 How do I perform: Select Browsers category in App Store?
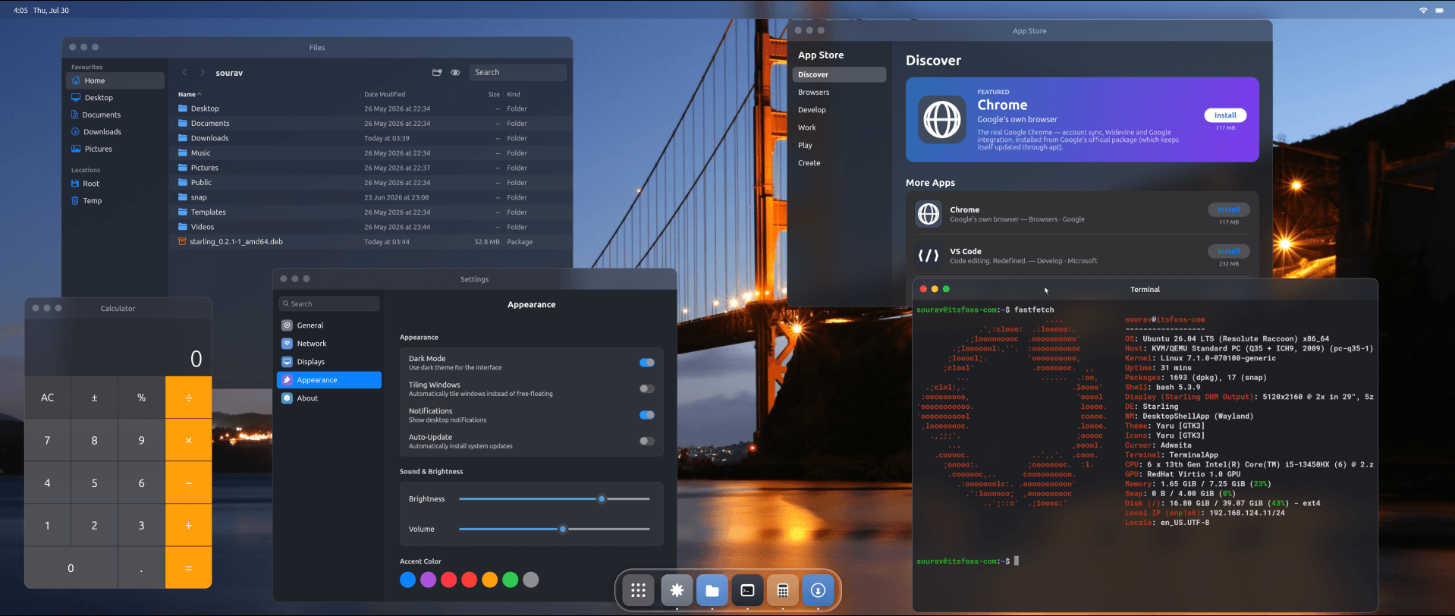[x=839, y=93]
